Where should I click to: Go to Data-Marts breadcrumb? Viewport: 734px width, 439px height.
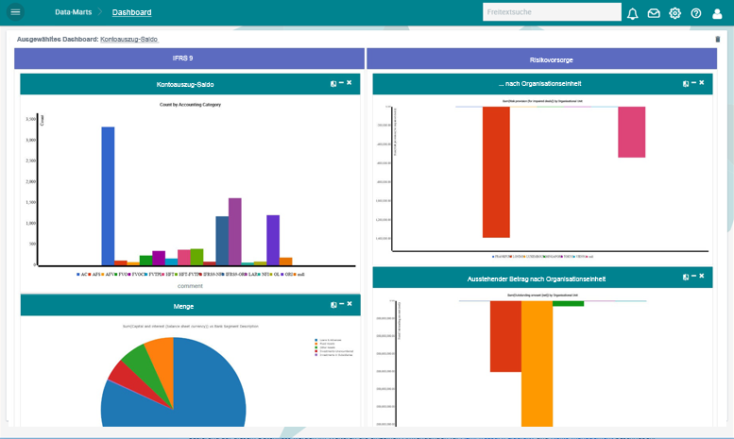tap(73, 12)
